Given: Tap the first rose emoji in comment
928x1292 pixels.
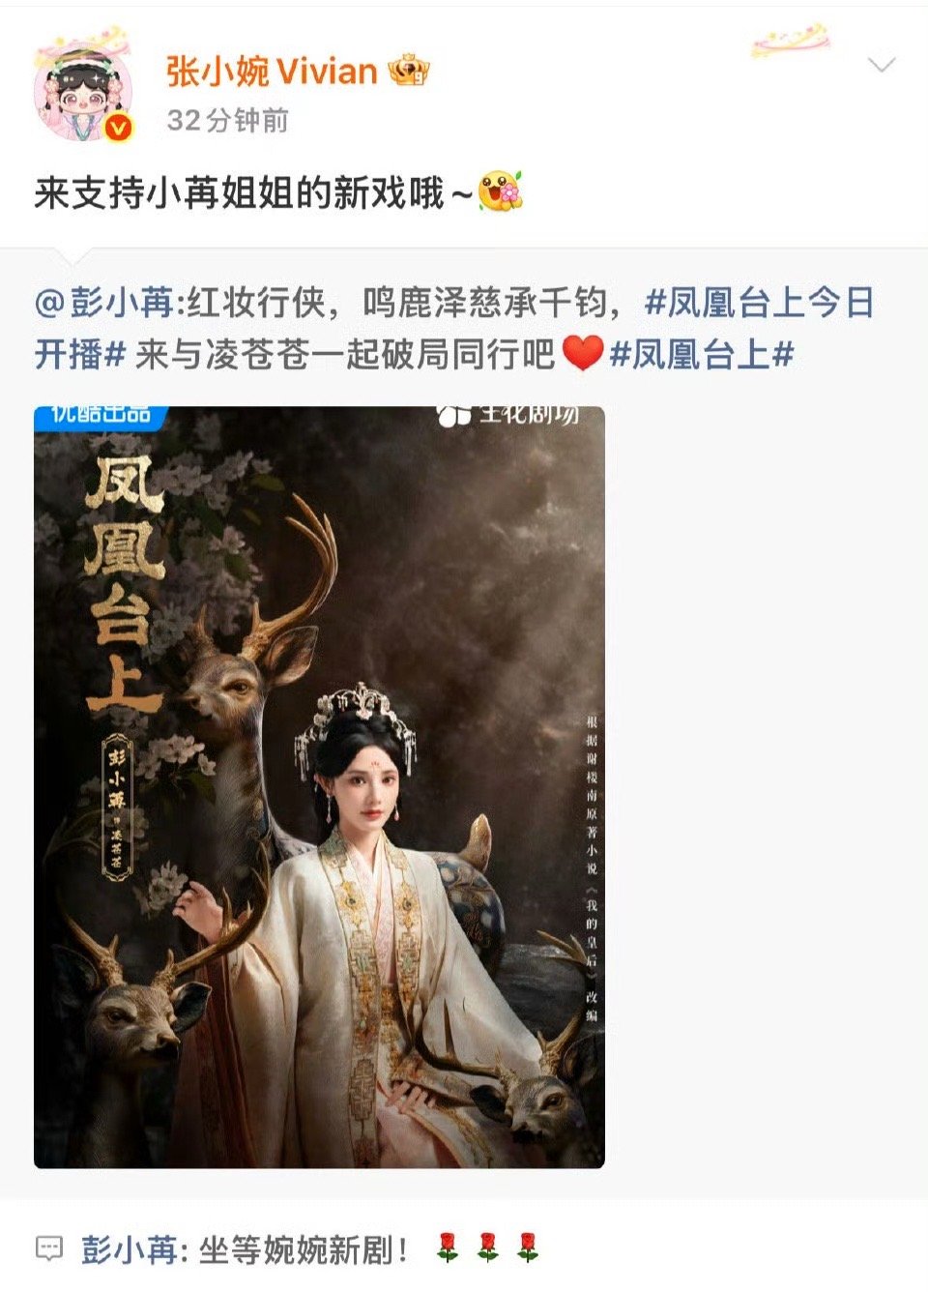Looking at the screenshot, I should point(446,1248).
